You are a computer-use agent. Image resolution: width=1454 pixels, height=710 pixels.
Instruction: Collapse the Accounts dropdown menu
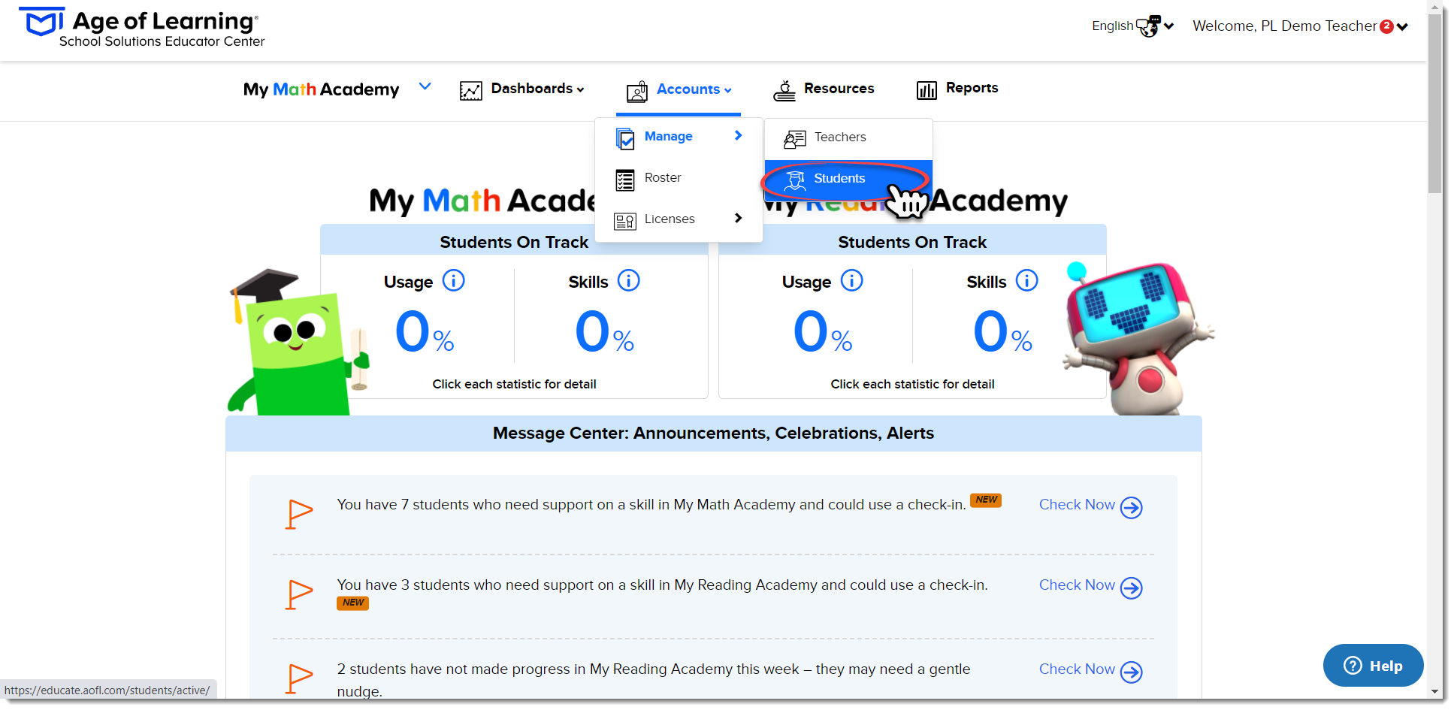pyautogui.click(x=694, y=89)
